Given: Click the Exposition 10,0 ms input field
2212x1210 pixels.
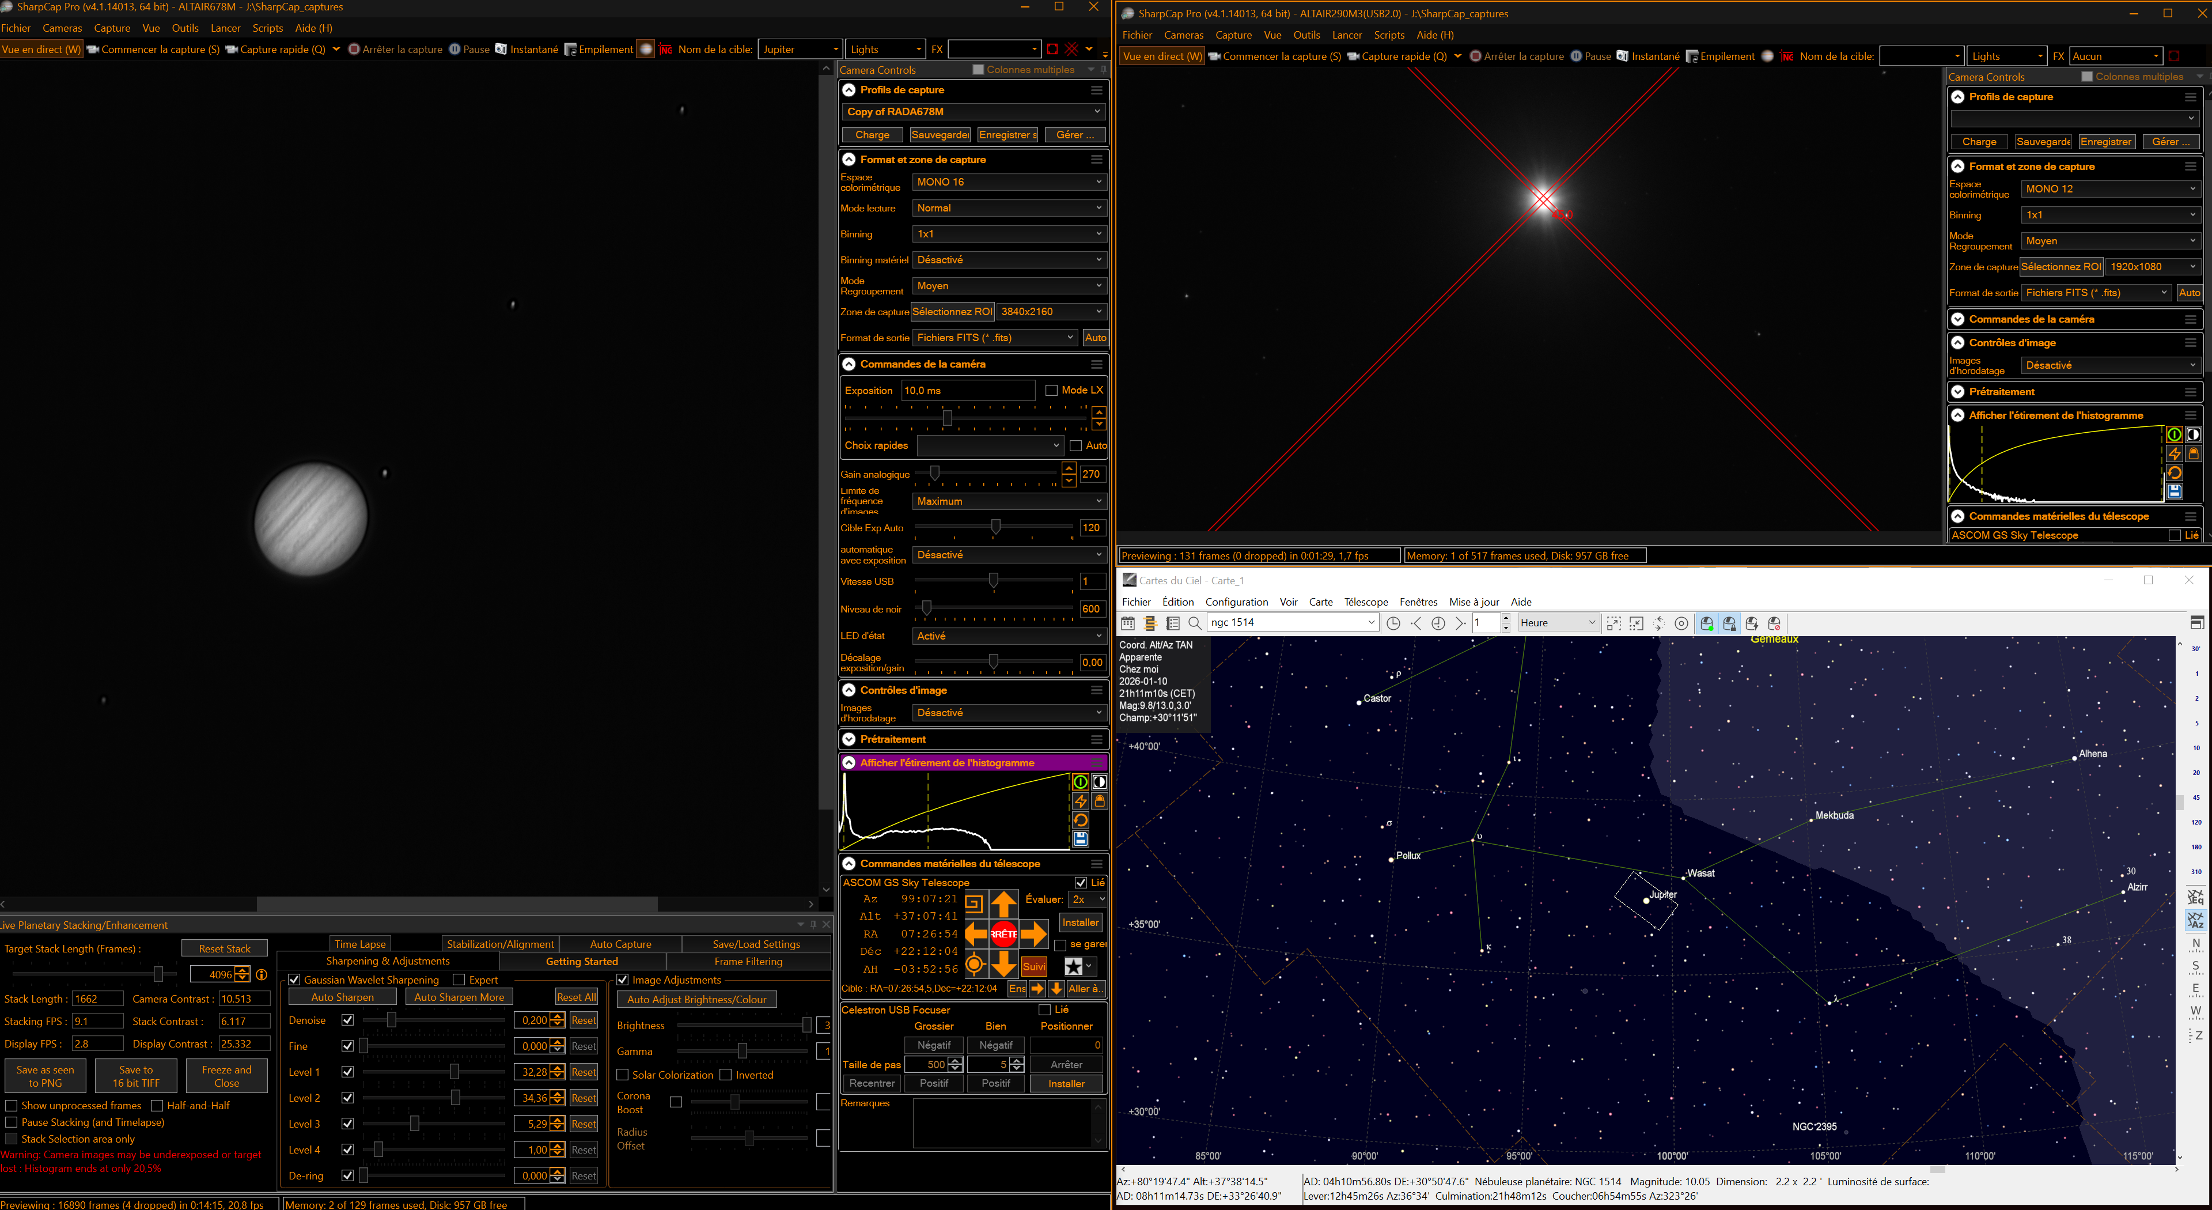Looking at the screenshot, I should point(968,391).
